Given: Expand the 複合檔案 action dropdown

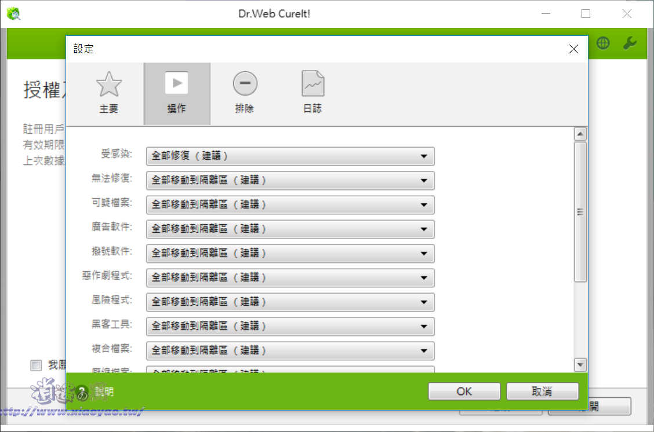Looking at the screenshot, I should (x=290, y=350).
